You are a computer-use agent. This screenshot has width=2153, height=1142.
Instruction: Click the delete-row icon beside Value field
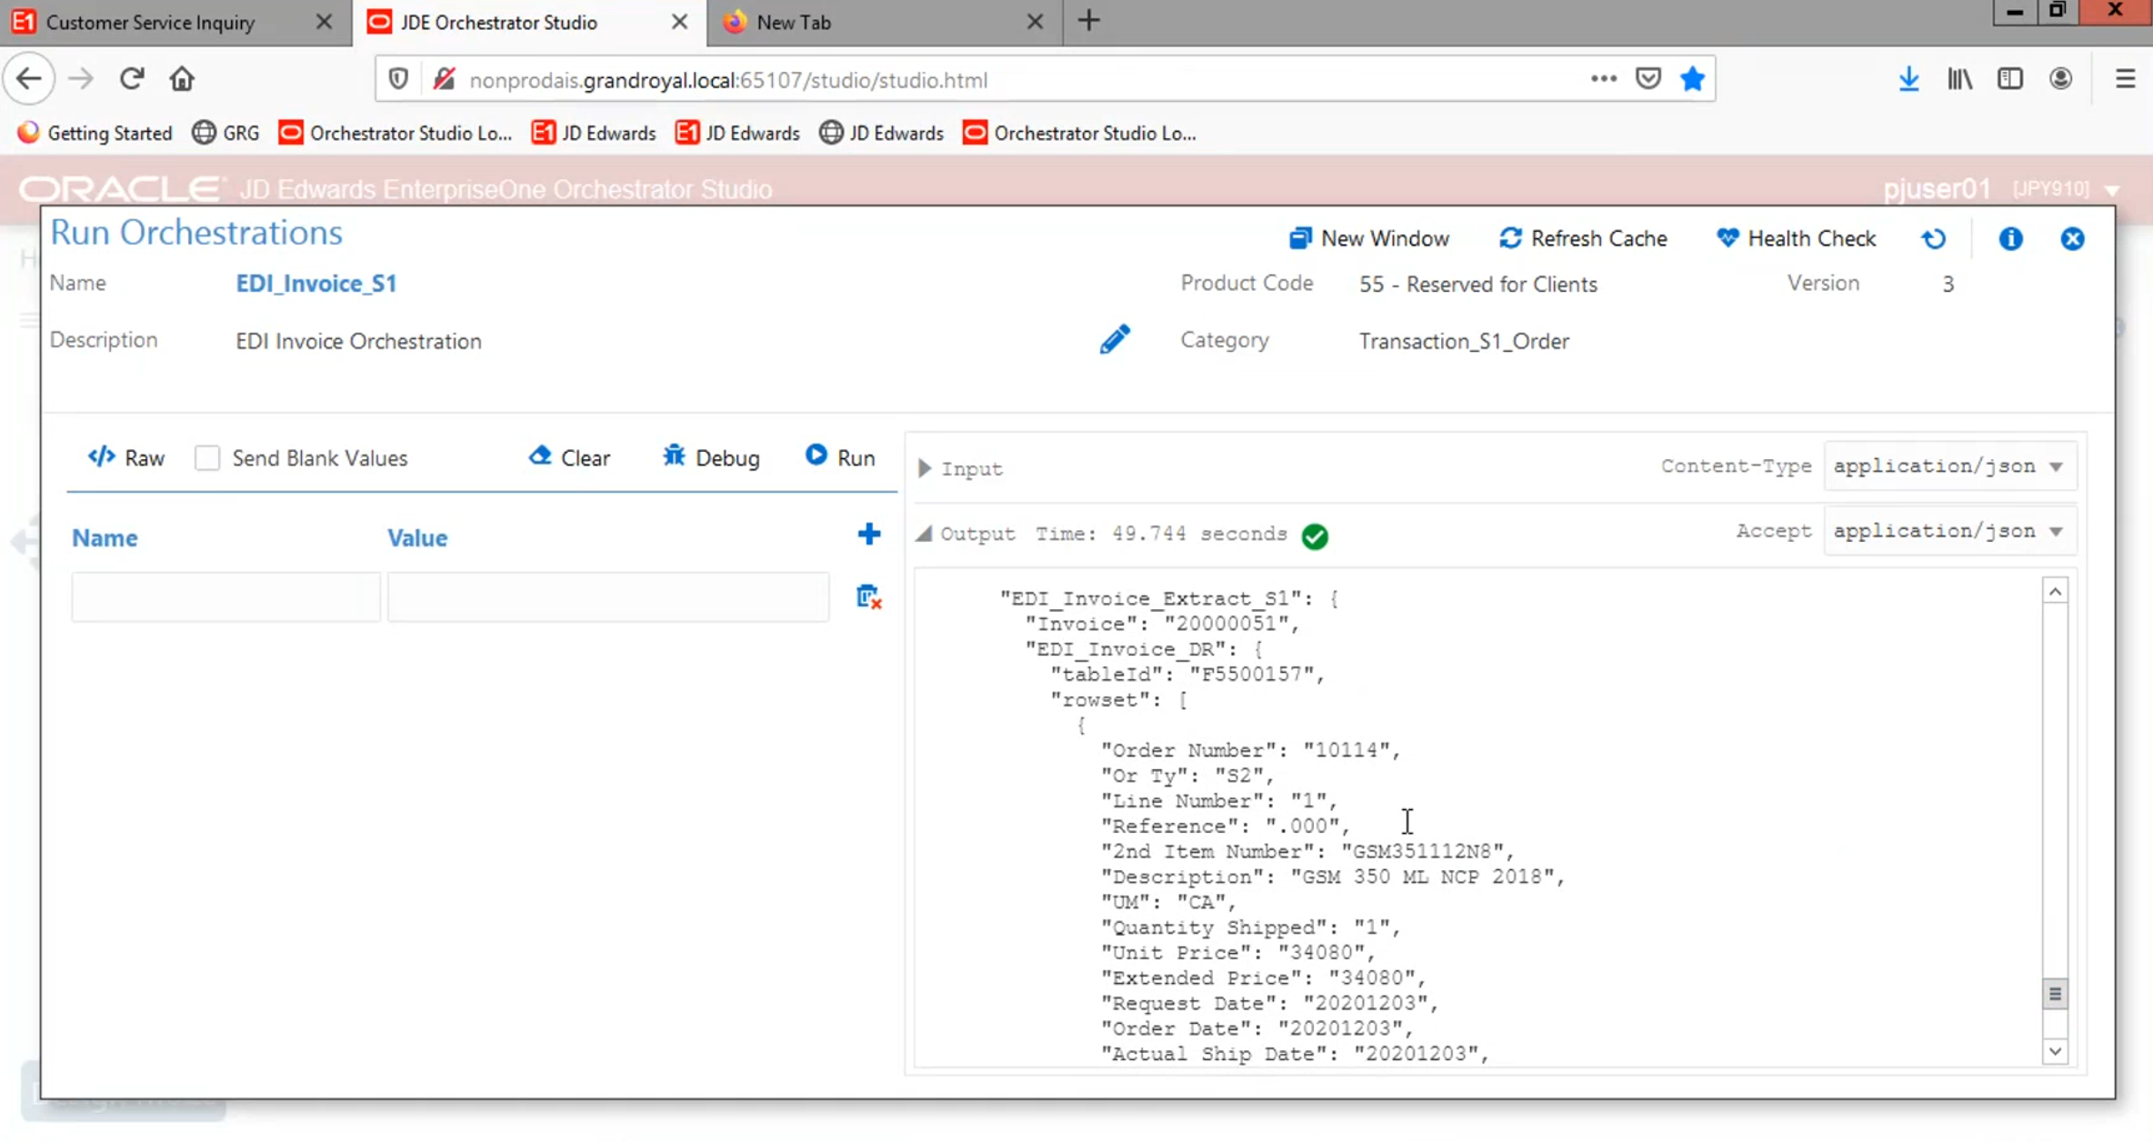pos(868,597)
